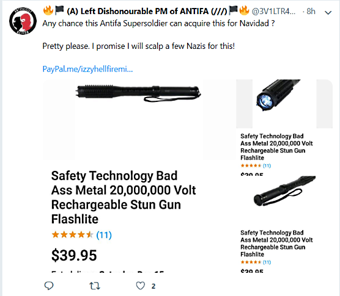The image size is (340, 296).
Task: Click the large orange star rating
Action: point(72,234)
